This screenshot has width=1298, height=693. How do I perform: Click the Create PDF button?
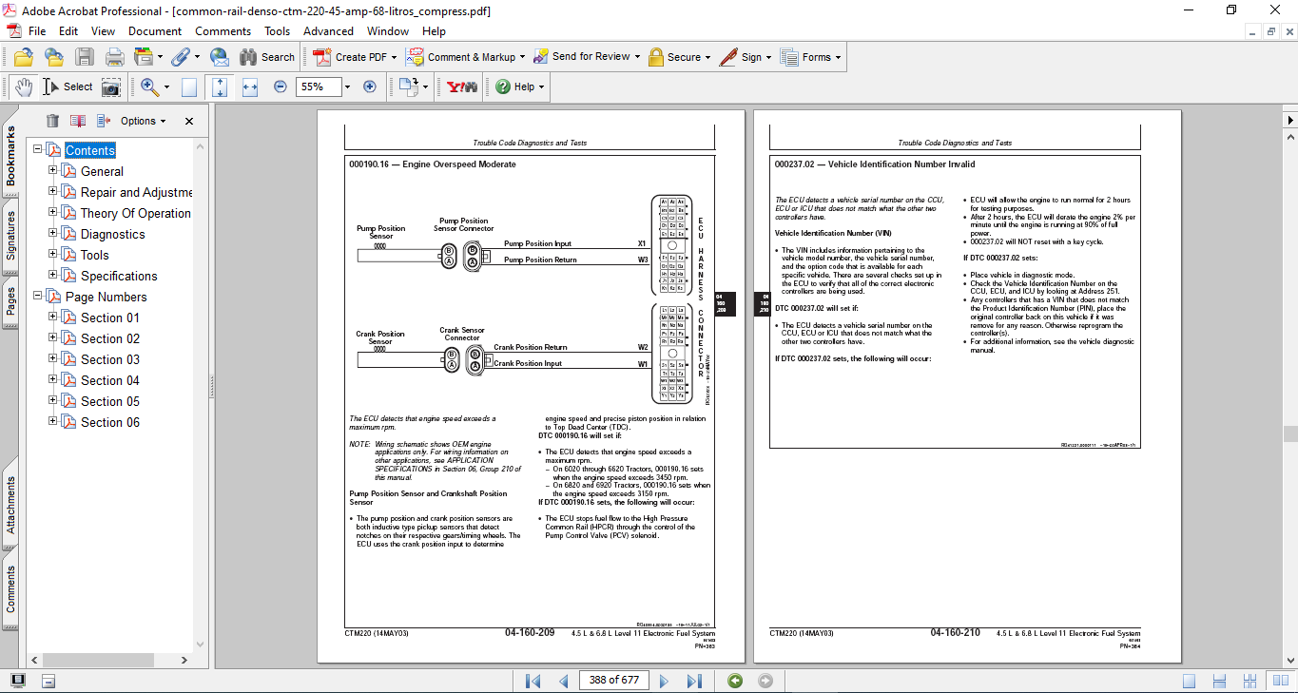pos(350,57)
